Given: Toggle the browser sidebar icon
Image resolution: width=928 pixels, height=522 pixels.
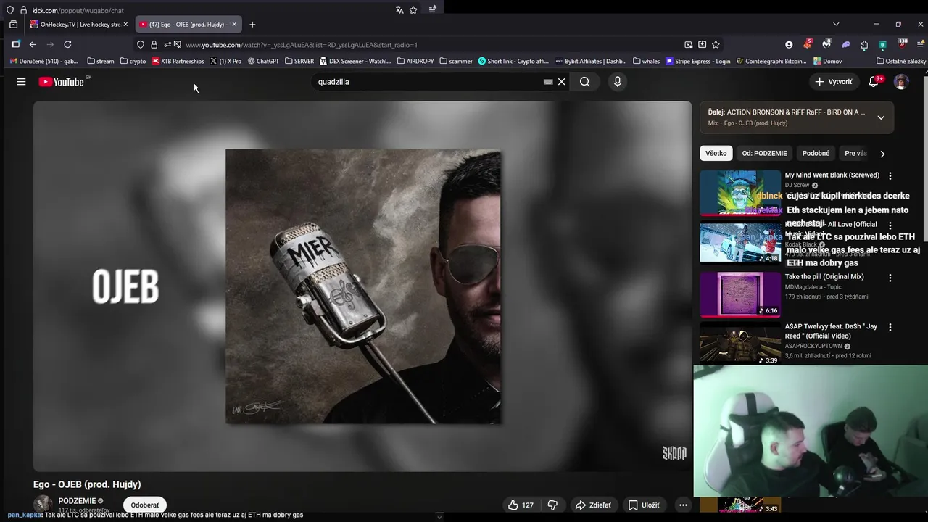Looking at the screenshot, I should coord(15,45).
